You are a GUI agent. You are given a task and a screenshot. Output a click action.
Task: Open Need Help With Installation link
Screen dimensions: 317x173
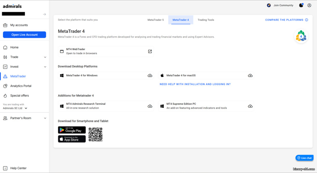pyautogui.click(x=195, y=84)
